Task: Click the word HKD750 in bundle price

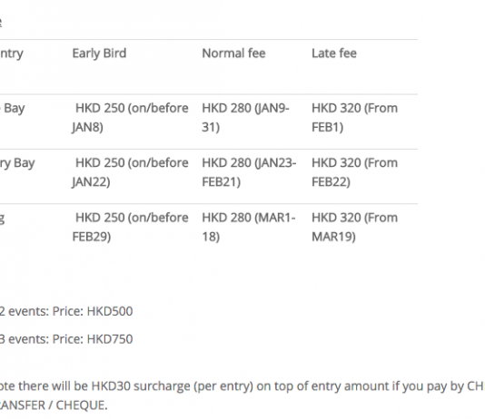Action: tap(110, 339)
